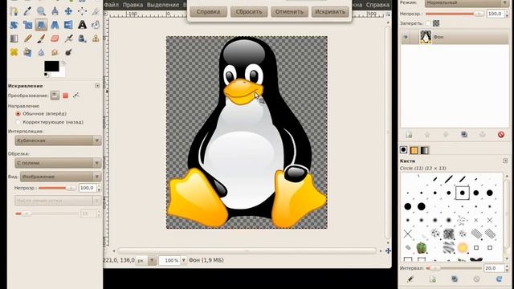Open the 'С полями' clipping dropdown
This screenshot has width=514, height=289.
pyautogui.click(x=58, y=163)
